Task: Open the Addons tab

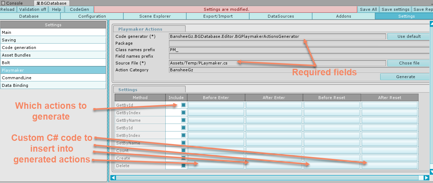Action: [344, 16]
